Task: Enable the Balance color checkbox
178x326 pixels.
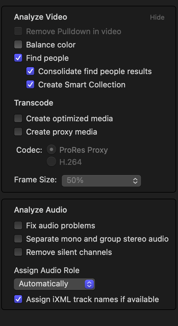Action: 18,45
